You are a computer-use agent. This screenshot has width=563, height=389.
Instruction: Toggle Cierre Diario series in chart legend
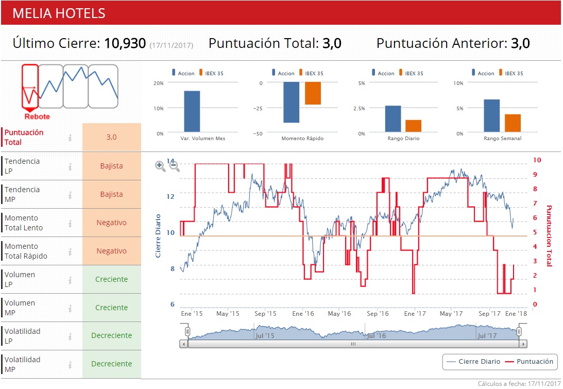tap(474, 361)
